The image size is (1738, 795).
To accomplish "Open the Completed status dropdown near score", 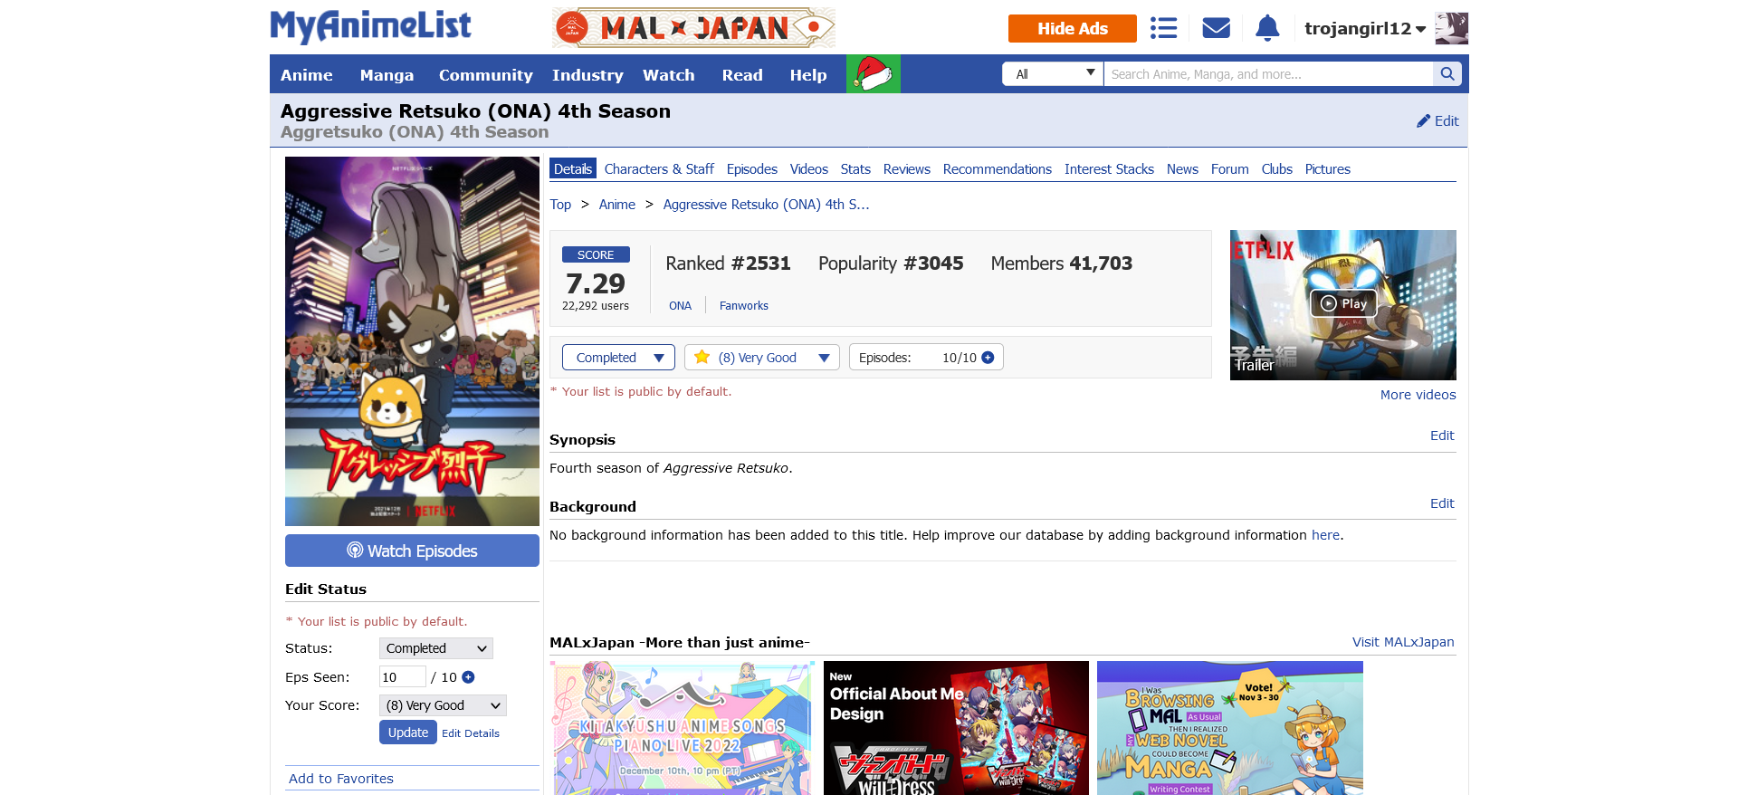I will pos(618,358).
